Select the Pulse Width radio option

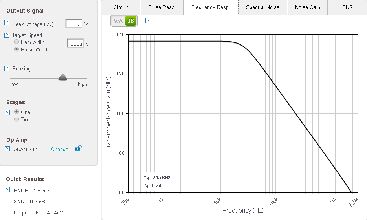pos(17,49)
